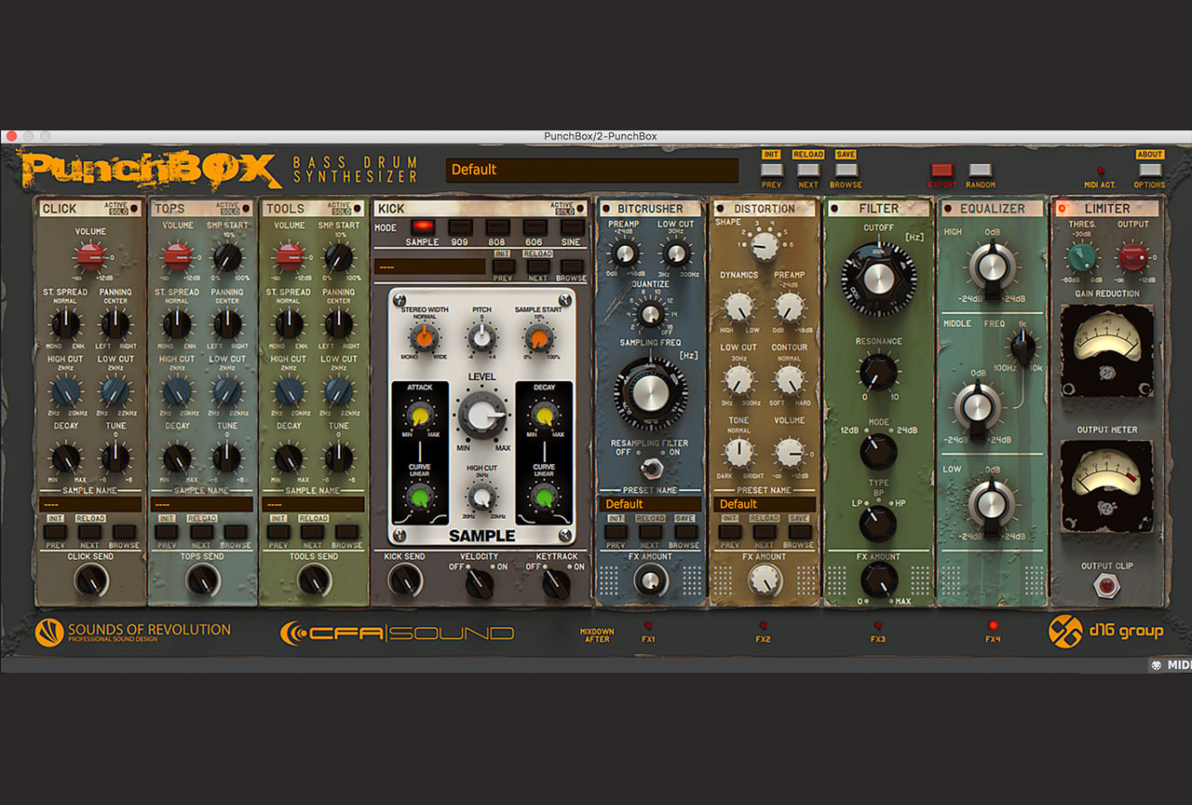The image size is (1192, 805).
Task: Open the Options button under About
Action: [x=1149, y=171]
